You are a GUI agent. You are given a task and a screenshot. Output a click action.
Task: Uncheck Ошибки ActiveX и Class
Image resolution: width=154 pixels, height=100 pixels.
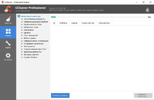click(22, 25)
